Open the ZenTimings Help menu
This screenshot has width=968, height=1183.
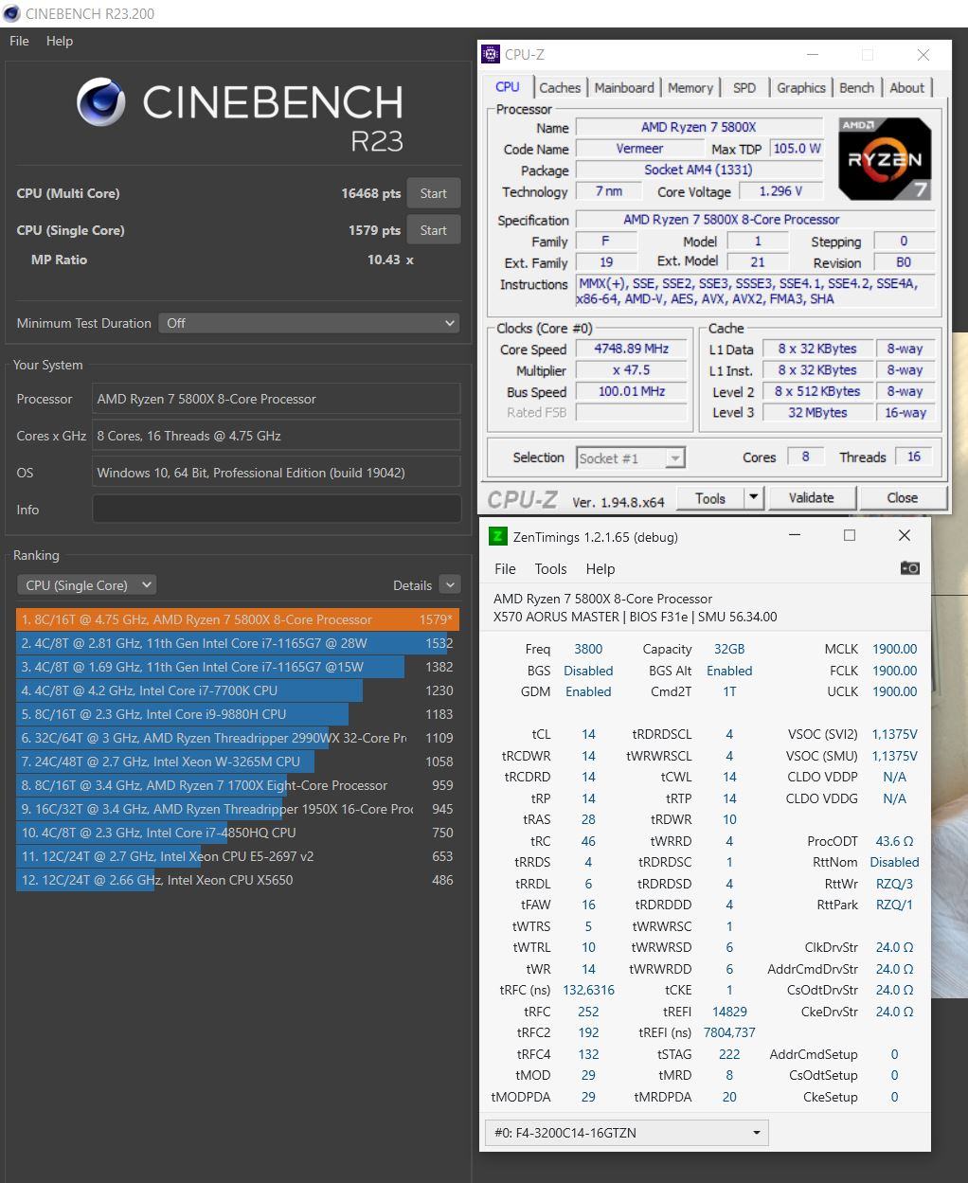(x=601, y=569)
